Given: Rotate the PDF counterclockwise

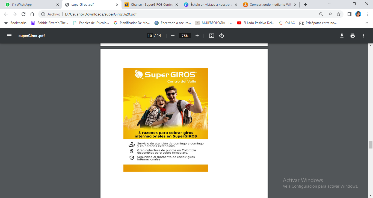Looking at the screenshot, I should pos(221,36).
